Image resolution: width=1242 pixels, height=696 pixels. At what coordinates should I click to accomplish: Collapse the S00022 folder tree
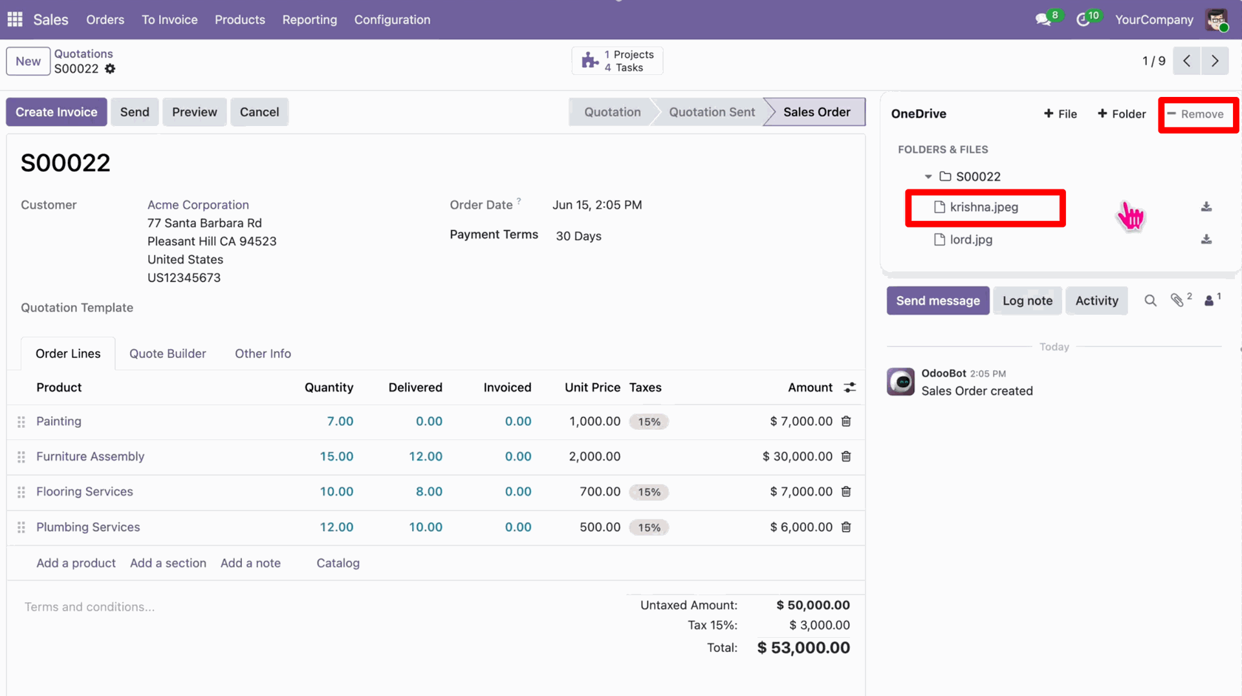(x=928, y=176)
